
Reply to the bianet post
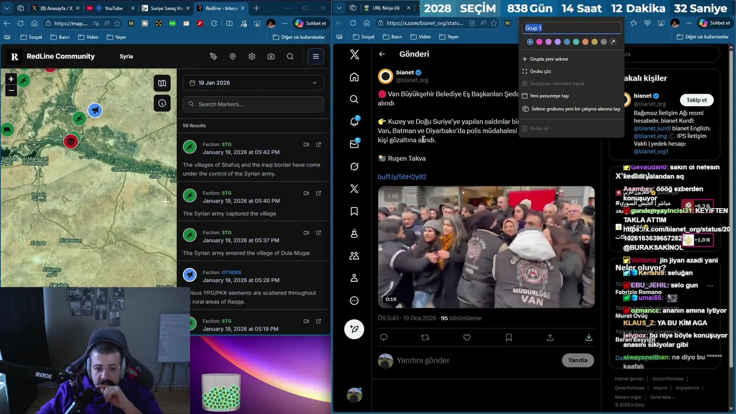(x=384, y=338)
